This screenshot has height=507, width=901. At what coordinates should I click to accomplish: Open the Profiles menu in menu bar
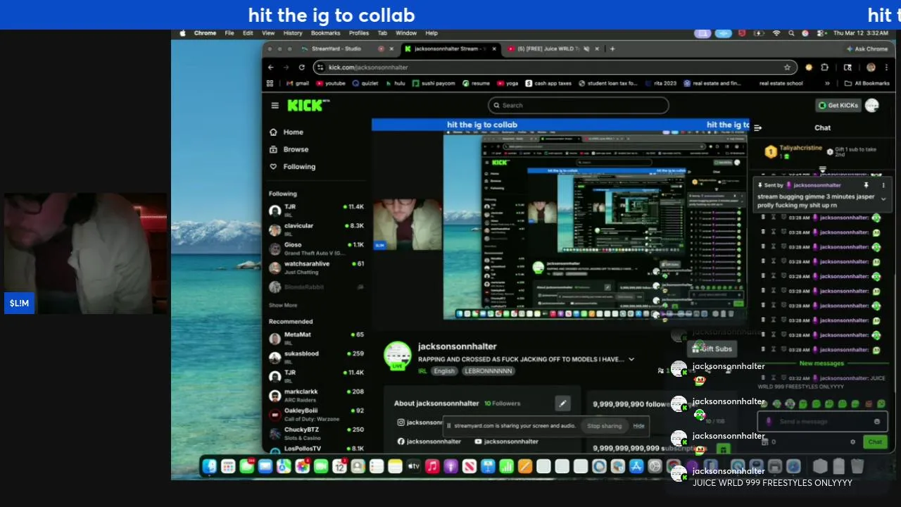(358, 33)
